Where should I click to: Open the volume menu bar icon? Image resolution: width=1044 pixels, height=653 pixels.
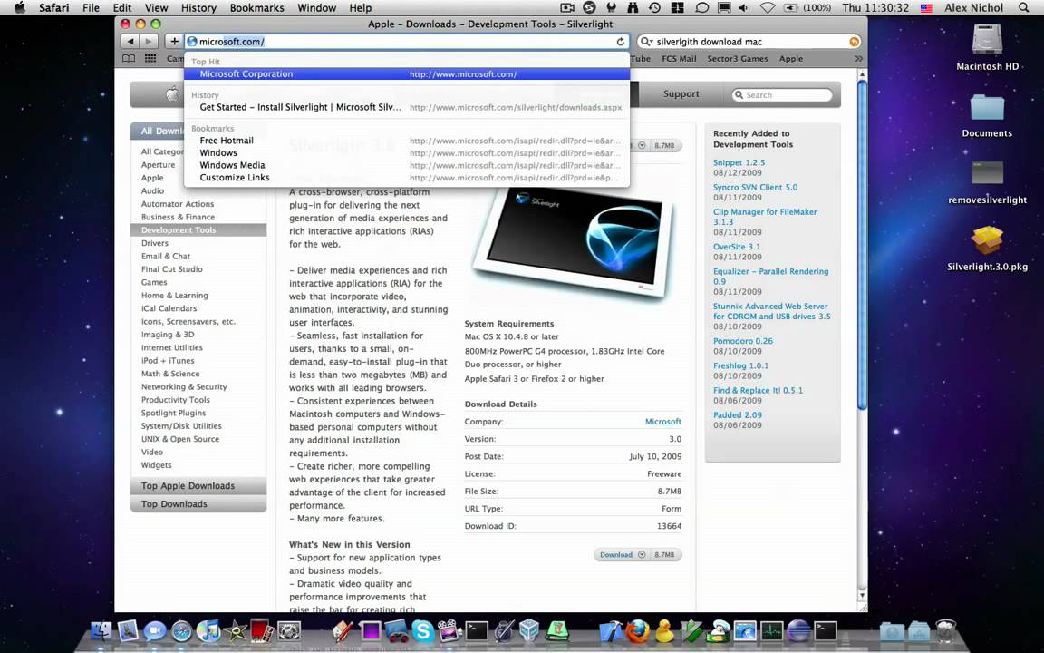744,8
